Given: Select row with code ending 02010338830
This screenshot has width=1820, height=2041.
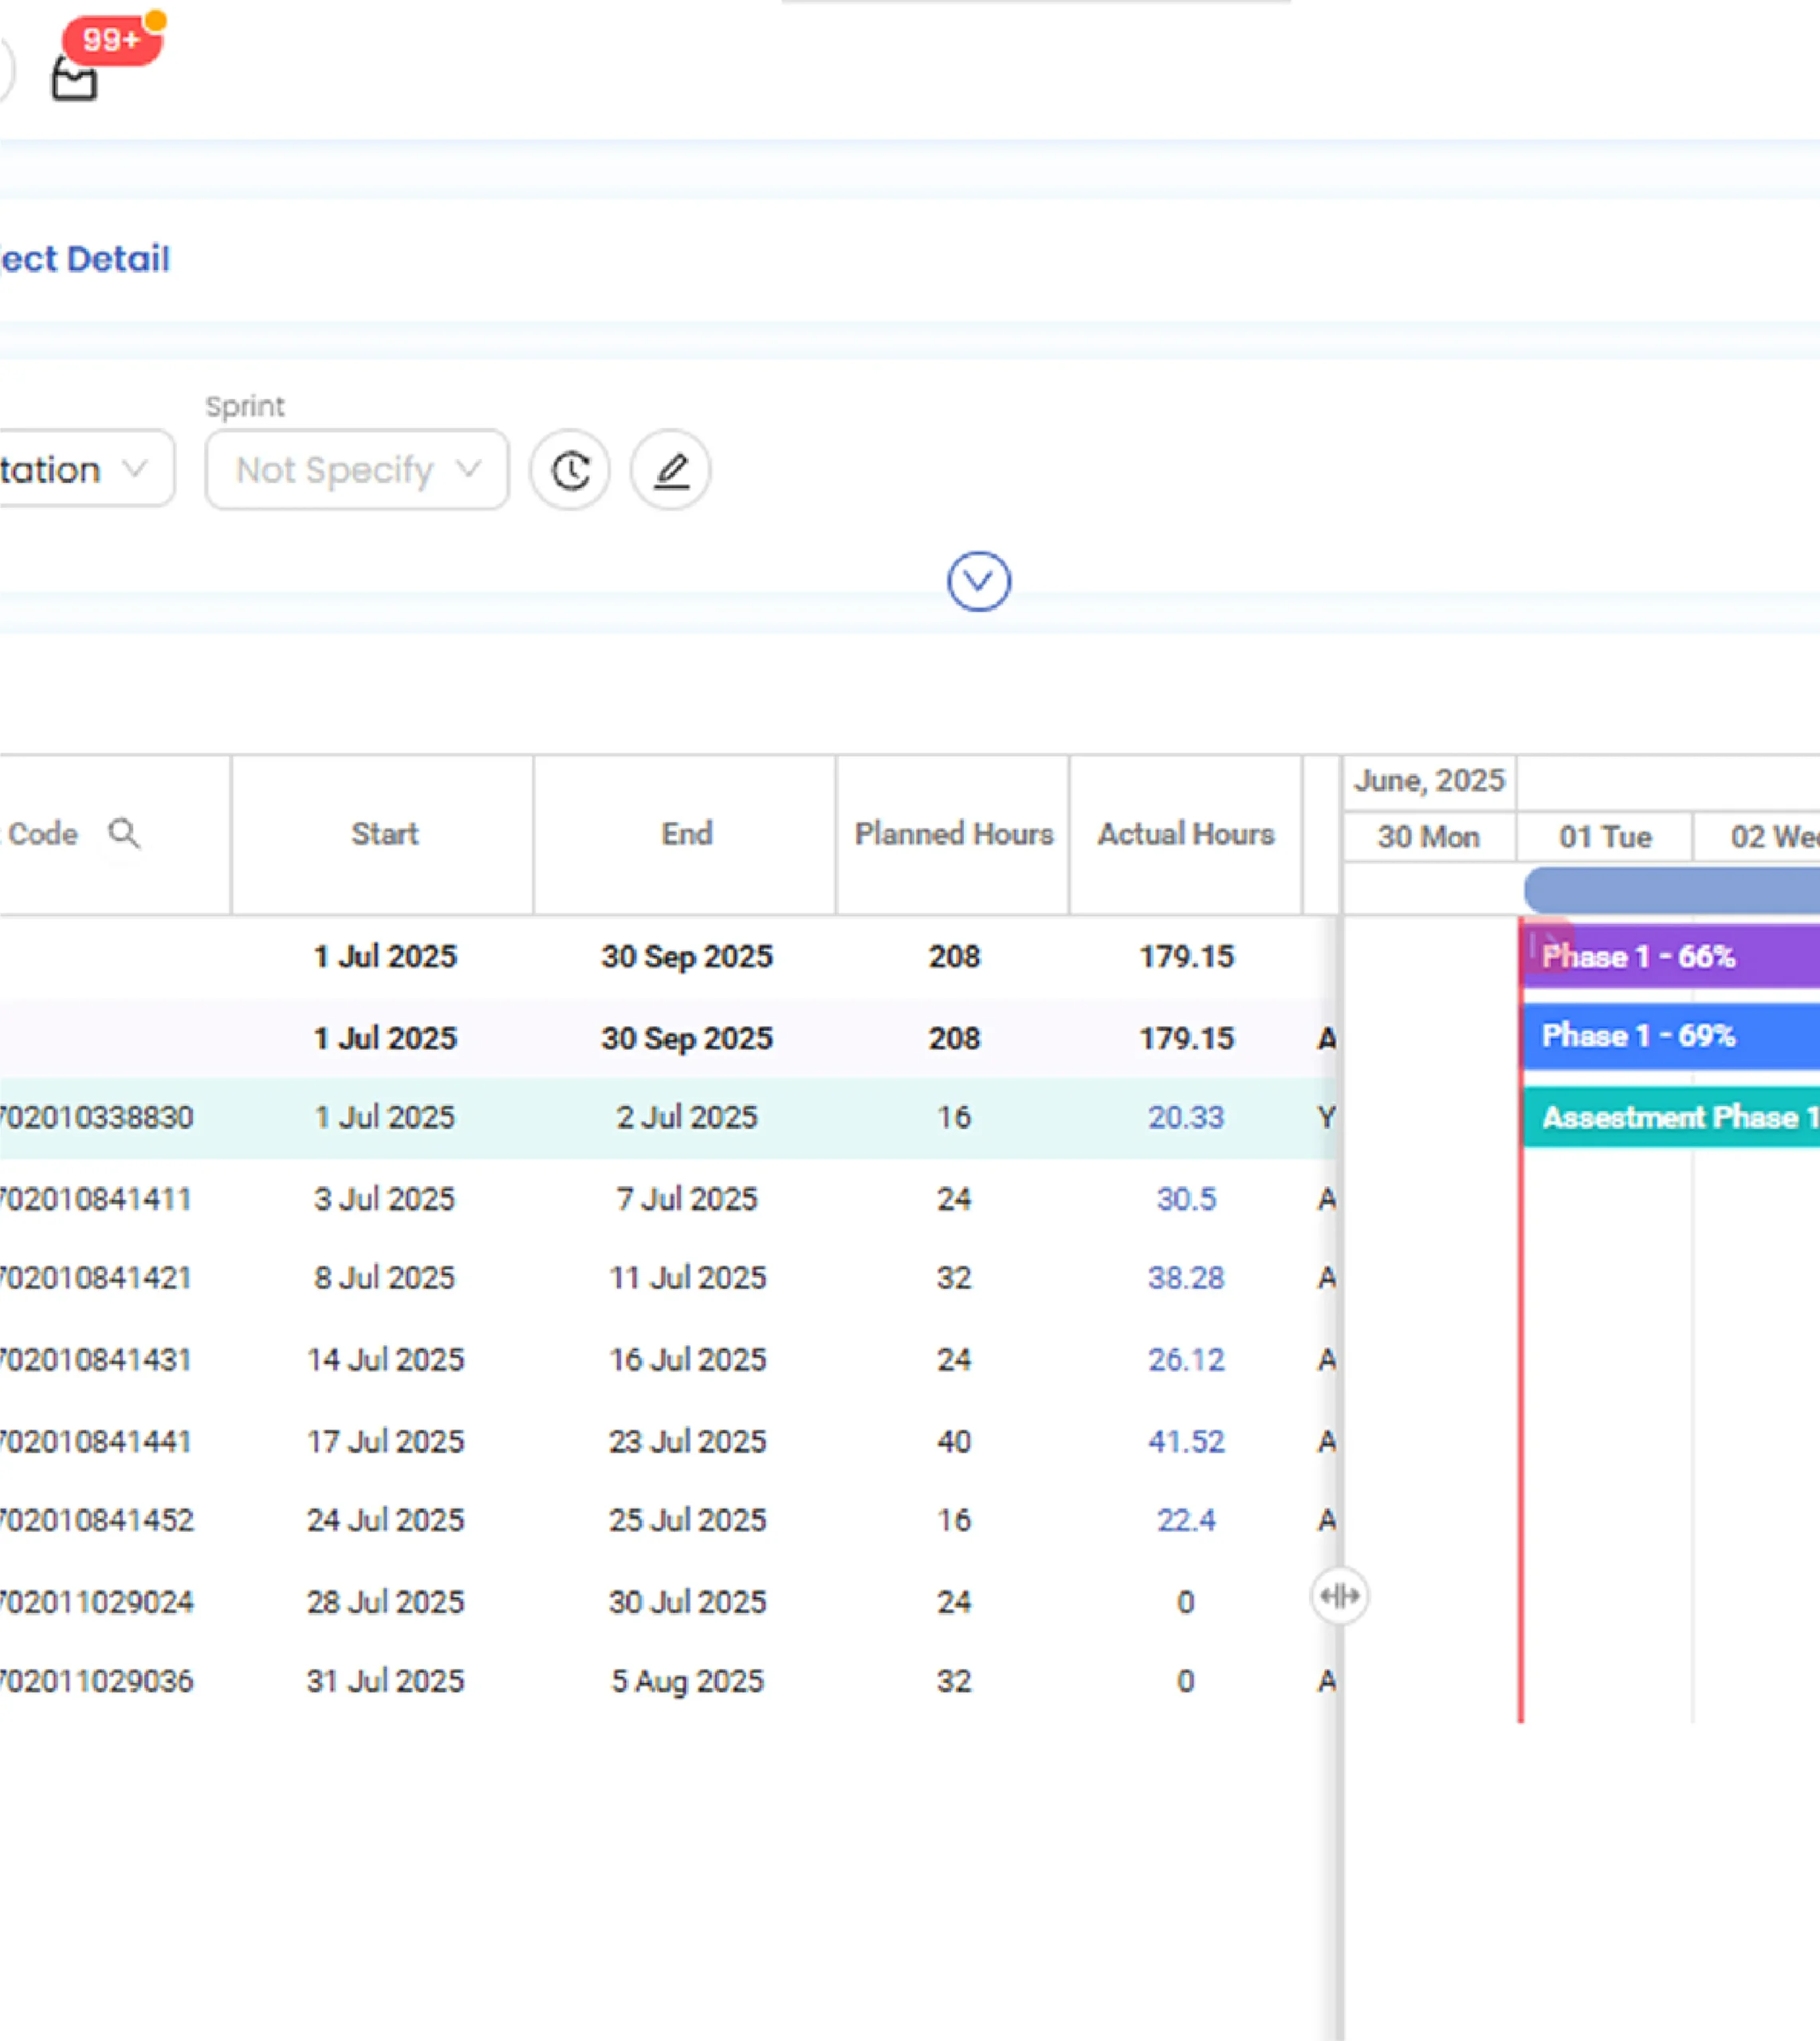Looking at the screenshot, I should [668, 1117].
